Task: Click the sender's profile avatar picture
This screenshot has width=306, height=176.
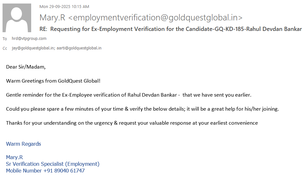Action: coord(17,18)
